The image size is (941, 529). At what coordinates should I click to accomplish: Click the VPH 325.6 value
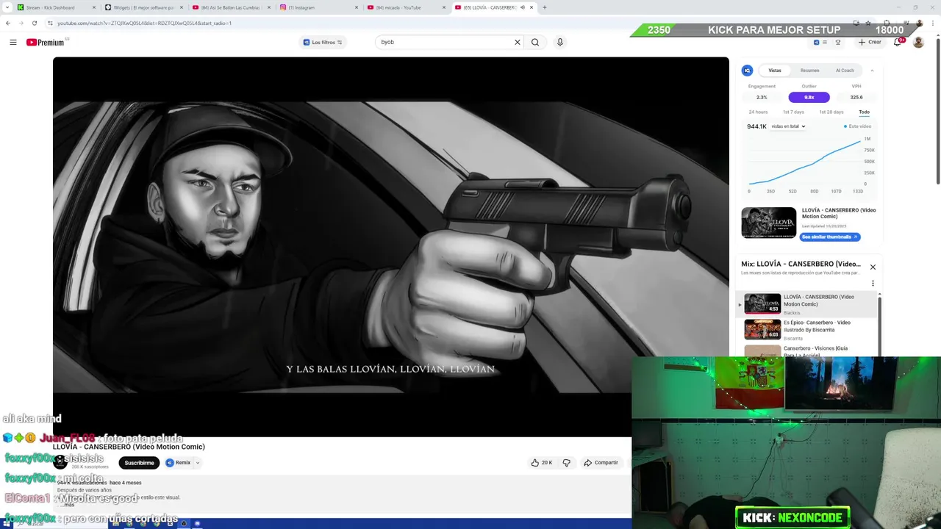[x=856, y=97]
